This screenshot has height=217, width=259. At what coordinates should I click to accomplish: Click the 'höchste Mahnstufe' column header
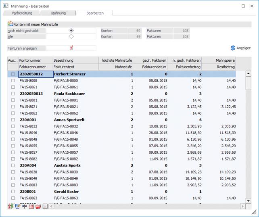pos(116,60)
